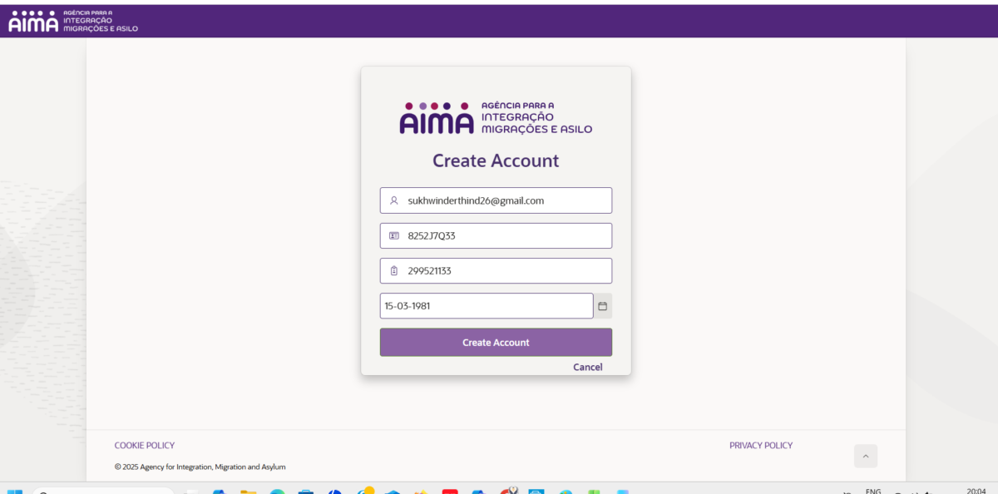Open the Cookie Policy link
Screen dimensions: 998x494
pos(145,446)
